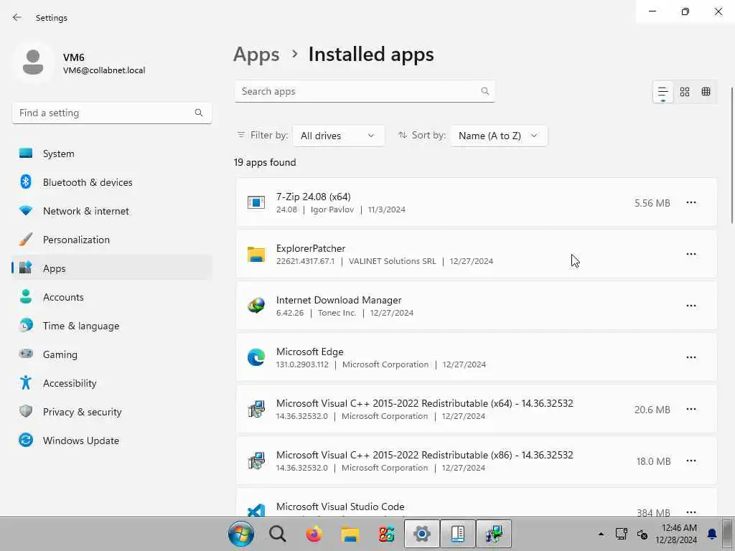Open taskbar Search magnifier
The height and width of the screenshot is (551, 735).
click(277, 534)
